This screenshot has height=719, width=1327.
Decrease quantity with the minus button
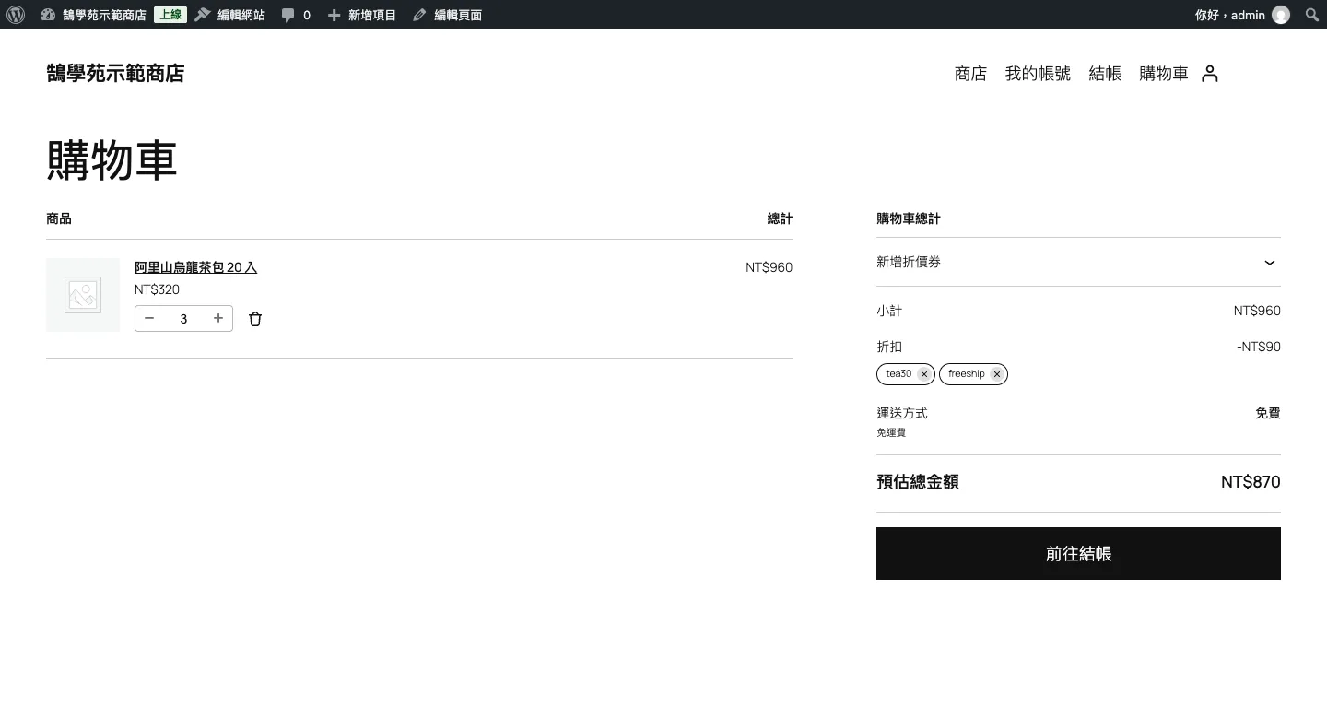coord(149,319)
